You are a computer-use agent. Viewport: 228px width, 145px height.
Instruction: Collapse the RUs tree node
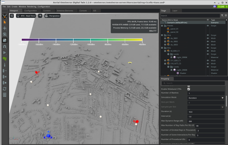coord(162,48)
